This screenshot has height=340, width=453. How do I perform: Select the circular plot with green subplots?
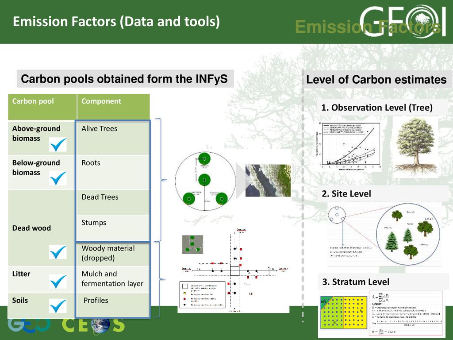coord(205,181)
